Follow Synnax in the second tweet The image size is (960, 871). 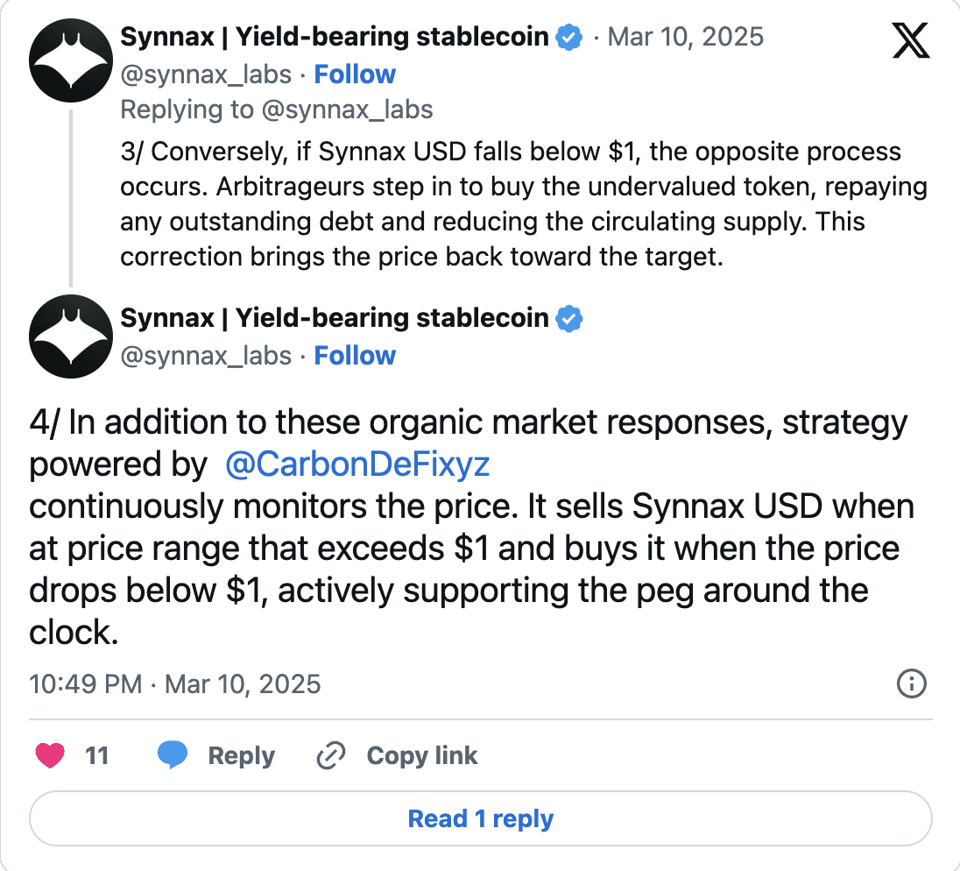tap(355, 355)
